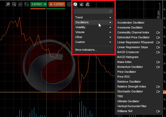
Task: Expand the Trend indicators submenu
Action: tap(93, 17)
